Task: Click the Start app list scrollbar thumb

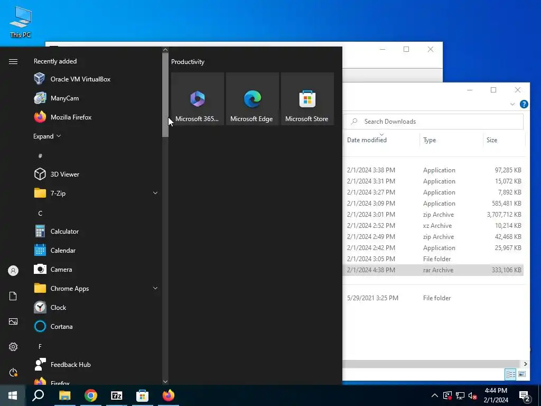Action: tap(165, 95)
